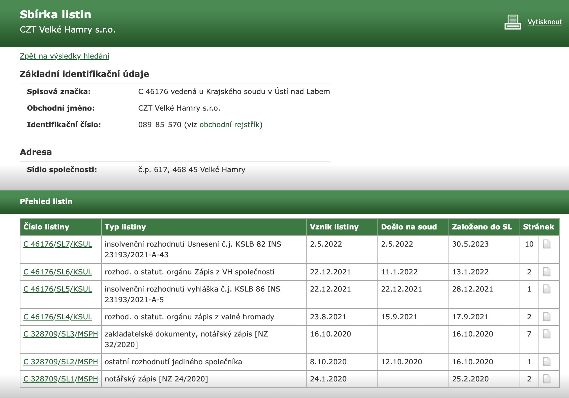The height and width of the screenshot is (398, 569).
Task: Click the Založeno date 30.5.2023
Action: pos(470,244)
